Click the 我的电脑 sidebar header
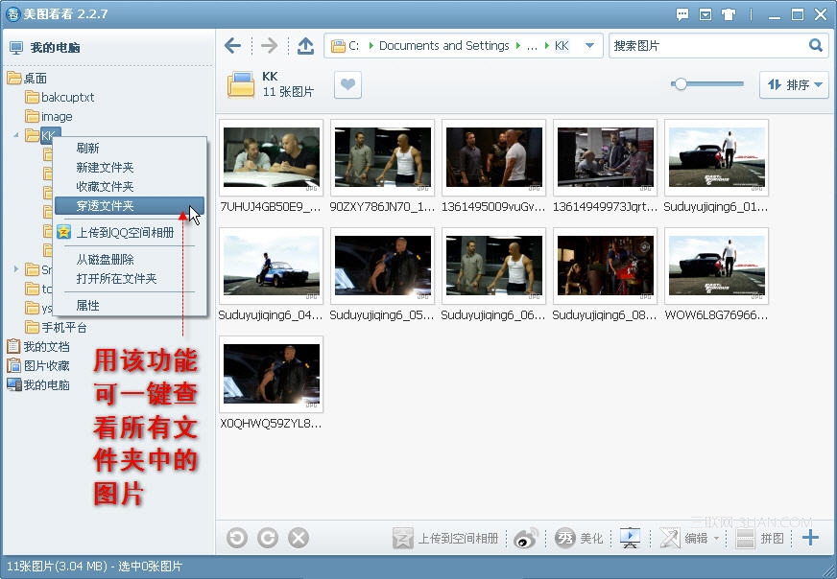This screenshot has height=579, width=837. click(45, 47)
